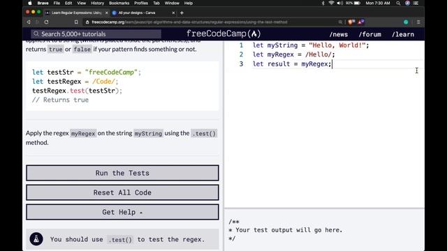447x251 pixels.
Task: Go to the /news link
Action: tap(338, 34)
